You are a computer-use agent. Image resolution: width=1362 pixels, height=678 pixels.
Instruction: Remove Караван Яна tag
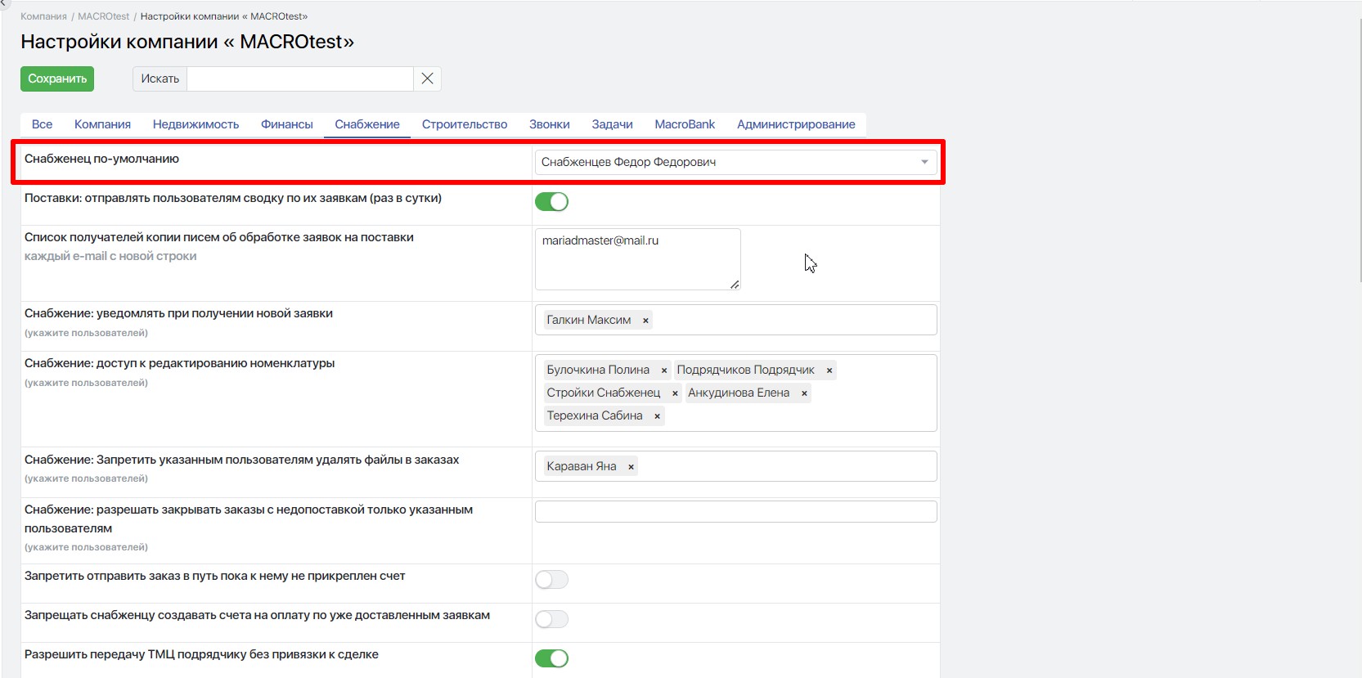631,467
